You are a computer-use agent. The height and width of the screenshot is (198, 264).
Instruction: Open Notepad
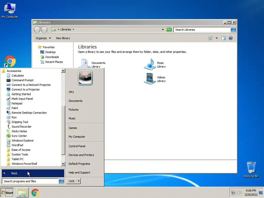tap(17, 103)
